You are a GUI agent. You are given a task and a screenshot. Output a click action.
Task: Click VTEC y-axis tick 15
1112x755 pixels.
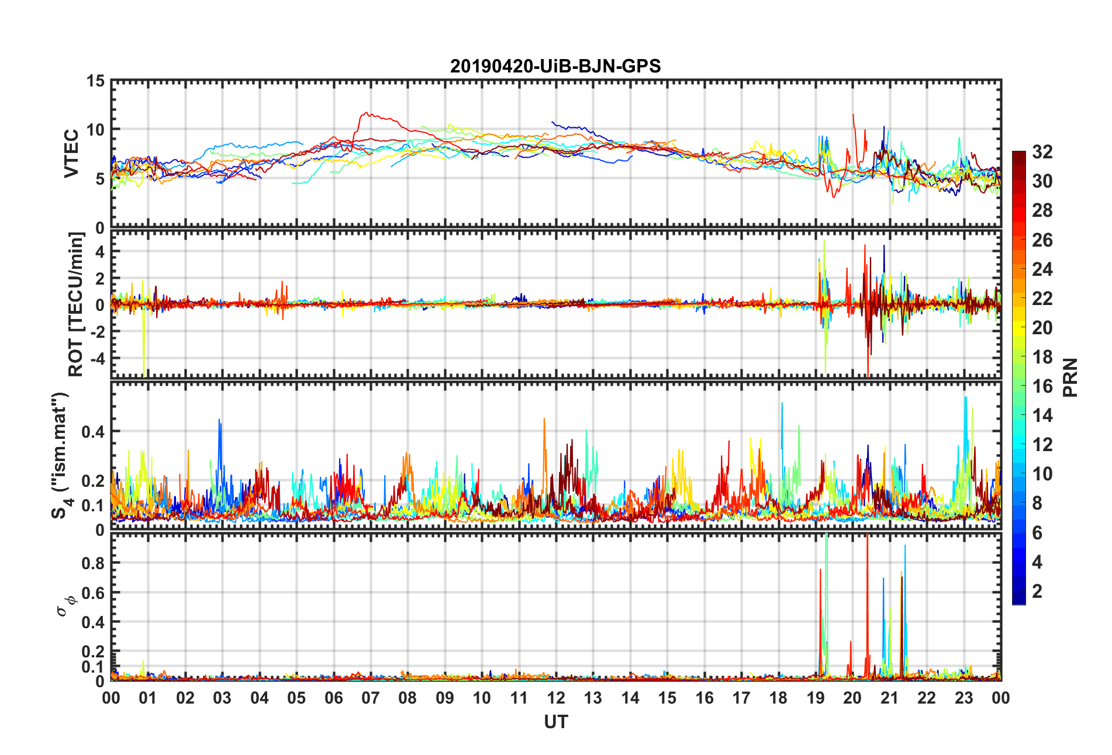pyautogui.click(x=95, y=81)
